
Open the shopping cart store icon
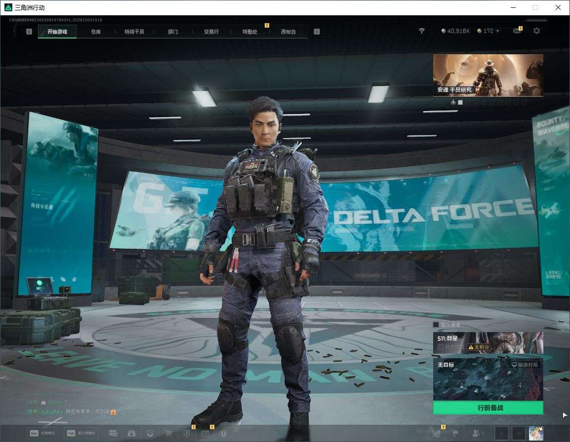pos(168,433)
